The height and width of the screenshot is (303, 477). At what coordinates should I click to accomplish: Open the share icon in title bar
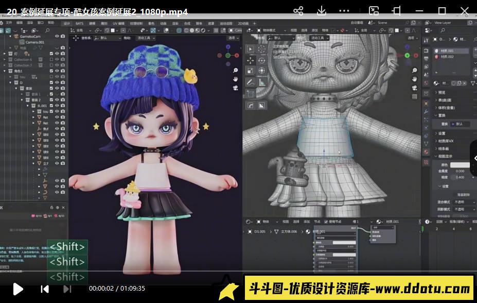298,11
